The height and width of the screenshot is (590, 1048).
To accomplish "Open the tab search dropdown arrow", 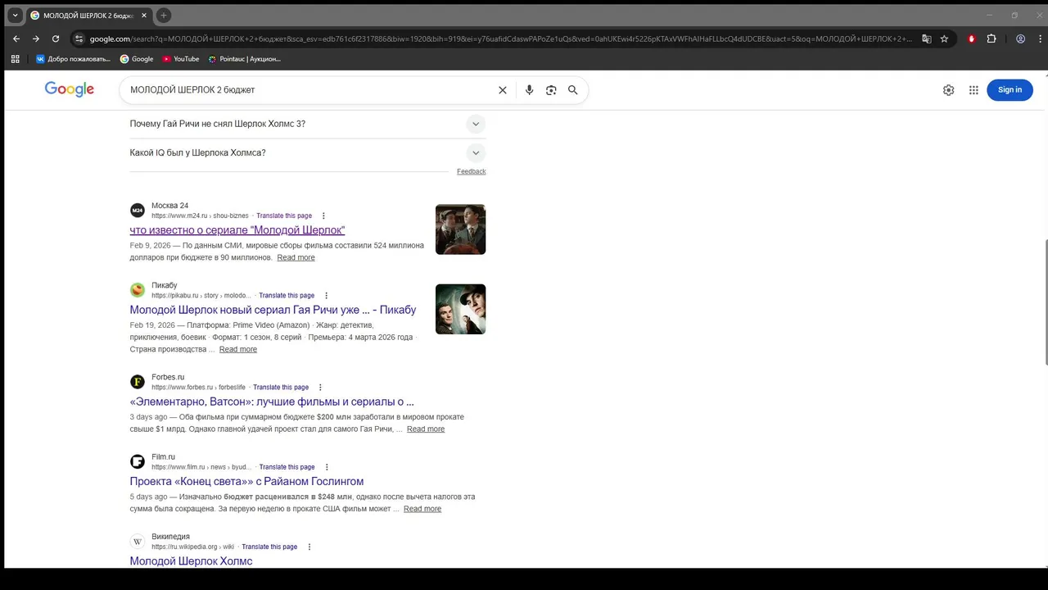I will [15, 15].
